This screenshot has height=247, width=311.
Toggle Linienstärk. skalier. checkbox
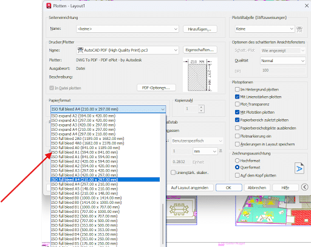click(x=173, y=173)
